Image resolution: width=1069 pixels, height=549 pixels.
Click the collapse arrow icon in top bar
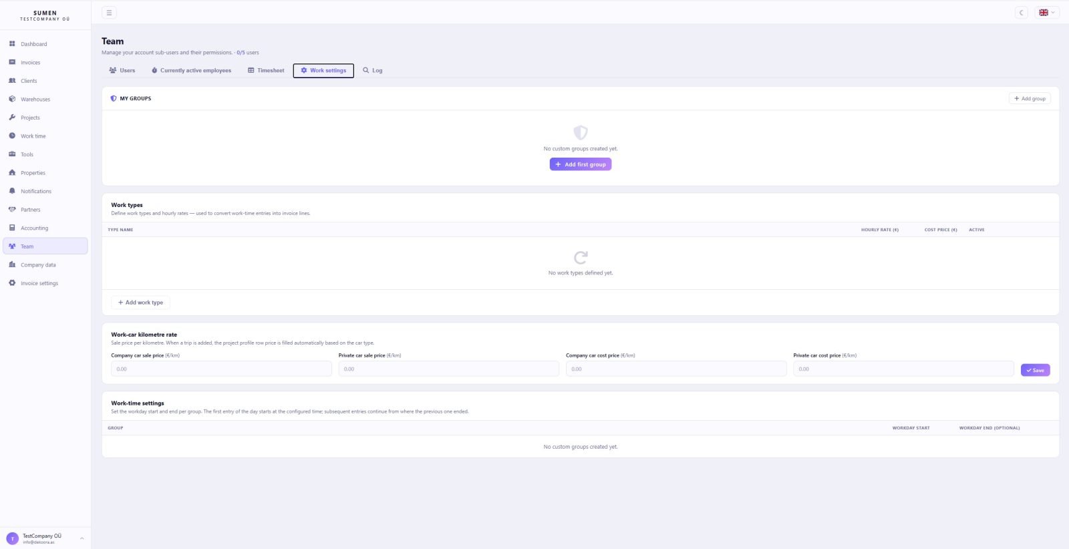coord(1021,13)
